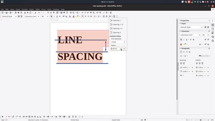Image resolution: width=215 pixels, height=121 pixels.
Task: Click the Insert Image icon
Action: pyautogui.click(x=61, y=12)
